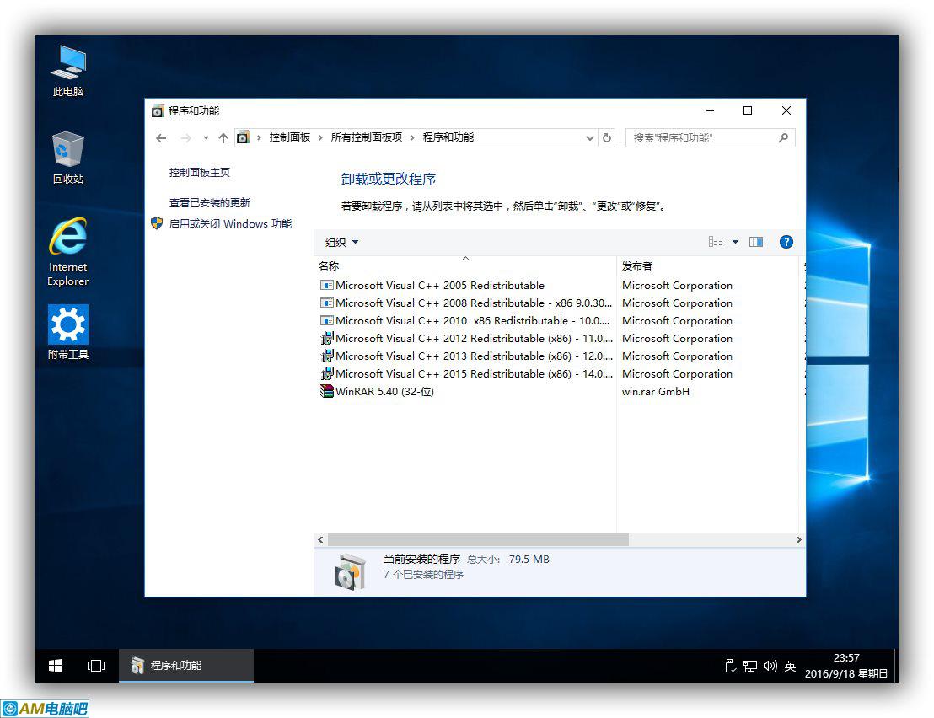934x718 pixels.
Task: Click the 所有控制面板项 breadcrumb
Action: [367, 137]
